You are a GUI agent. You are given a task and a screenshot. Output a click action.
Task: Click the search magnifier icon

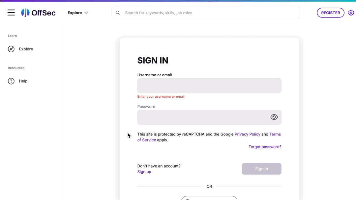[x=118, y=13]
